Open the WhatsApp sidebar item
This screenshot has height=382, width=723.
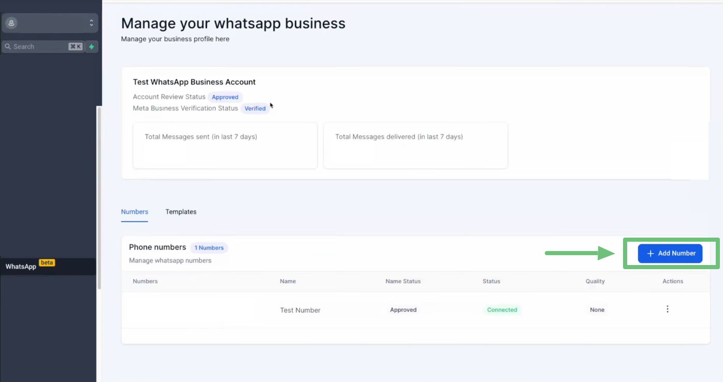(x=48, y=267)
